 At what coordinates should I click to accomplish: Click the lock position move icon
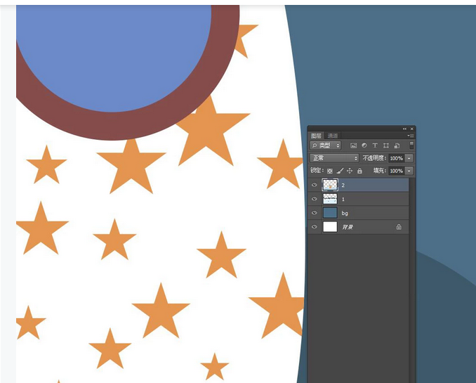coord(350,171)
